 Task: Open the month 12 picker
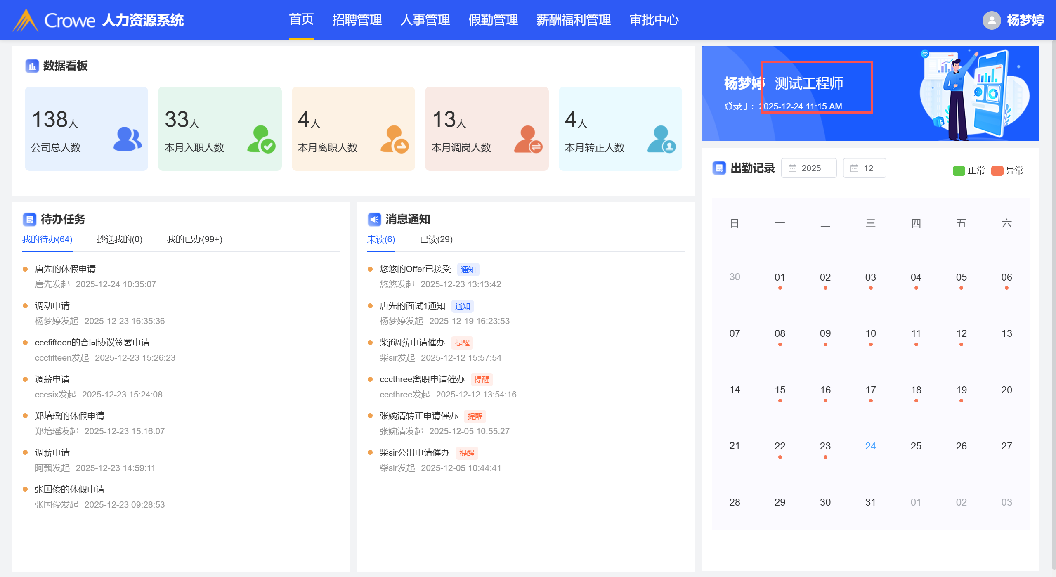[x=864, y=168]
